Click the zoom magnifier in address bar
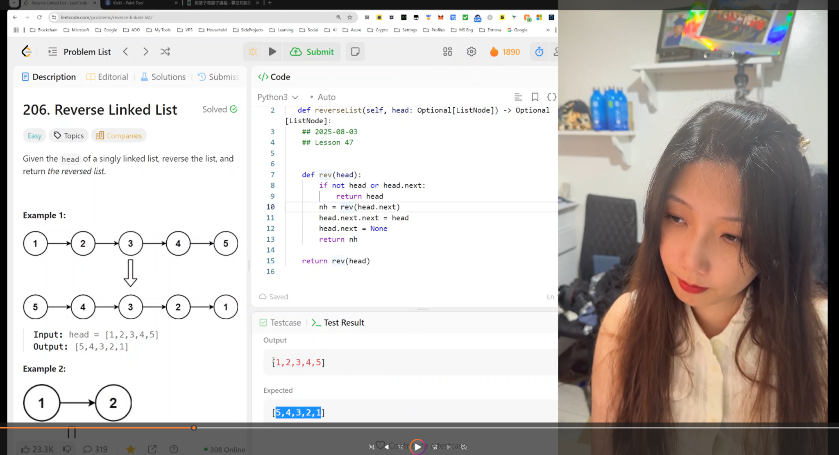This screenshot has width=839, height=455. [339, 17]
